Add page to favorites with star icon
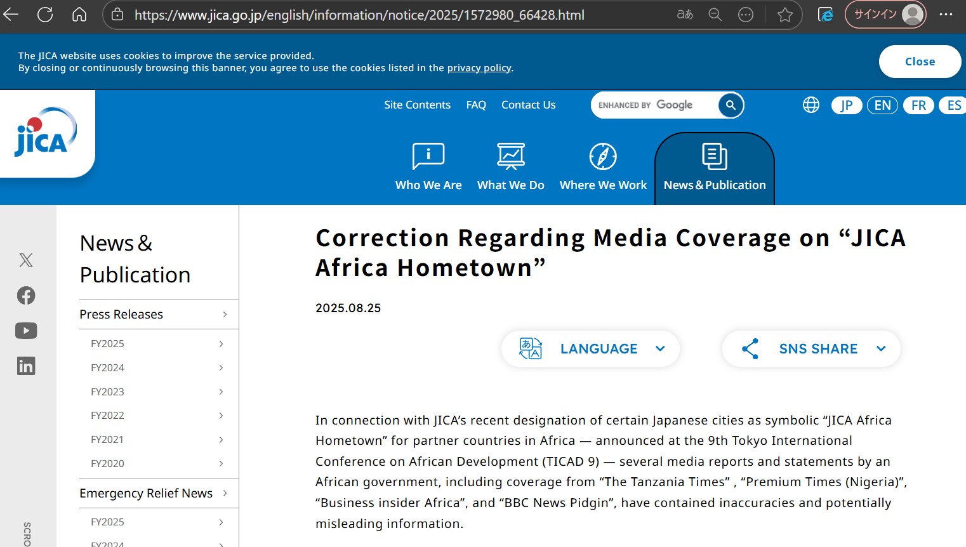 785,15
